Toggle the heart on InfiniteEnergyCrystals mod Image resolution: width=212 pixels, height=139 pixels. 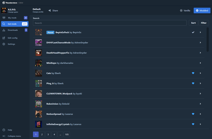point(193,124)
